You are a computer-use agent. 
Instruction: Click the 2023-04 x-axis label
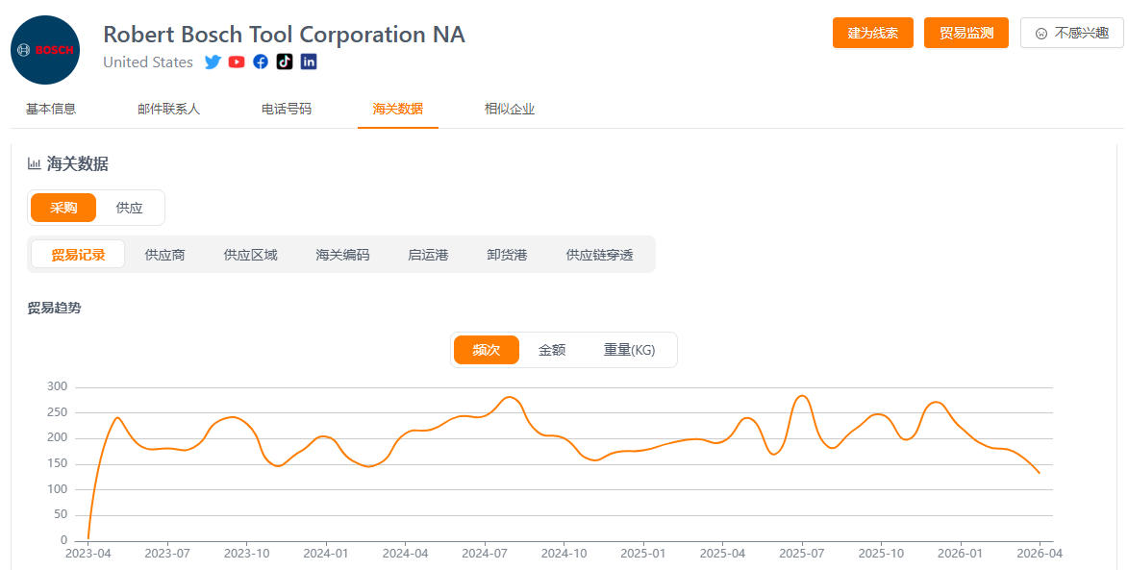tap(88, 554)
